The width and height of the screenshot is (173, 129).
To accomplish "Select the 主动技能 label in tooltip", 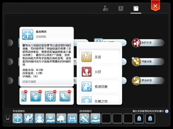I will click(41, 36).
